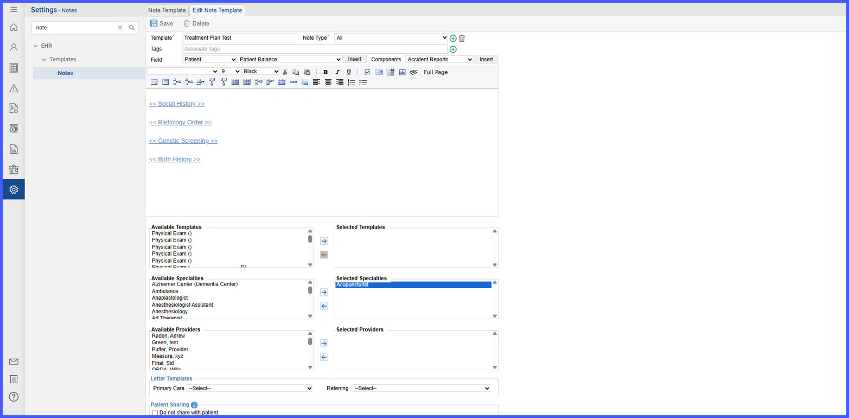Open the Note Type dropdown
849x418 pixels.
[x=391, y=38]
